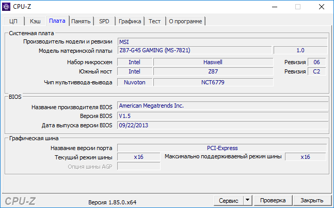Expand the Сервис dropdown arrow
This screenshot has width=334, height=208.
pyautogui.click(x=247, y=201)
